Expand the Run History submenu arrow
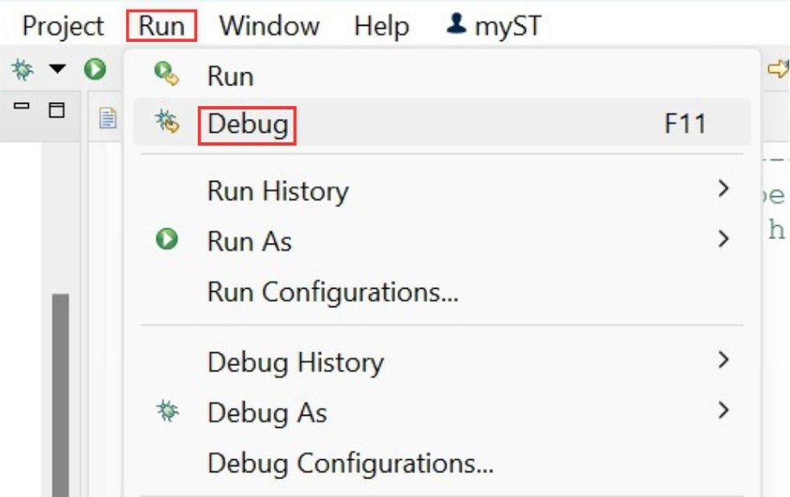Viewport: 790px width, 497px height. pos(723,190)
